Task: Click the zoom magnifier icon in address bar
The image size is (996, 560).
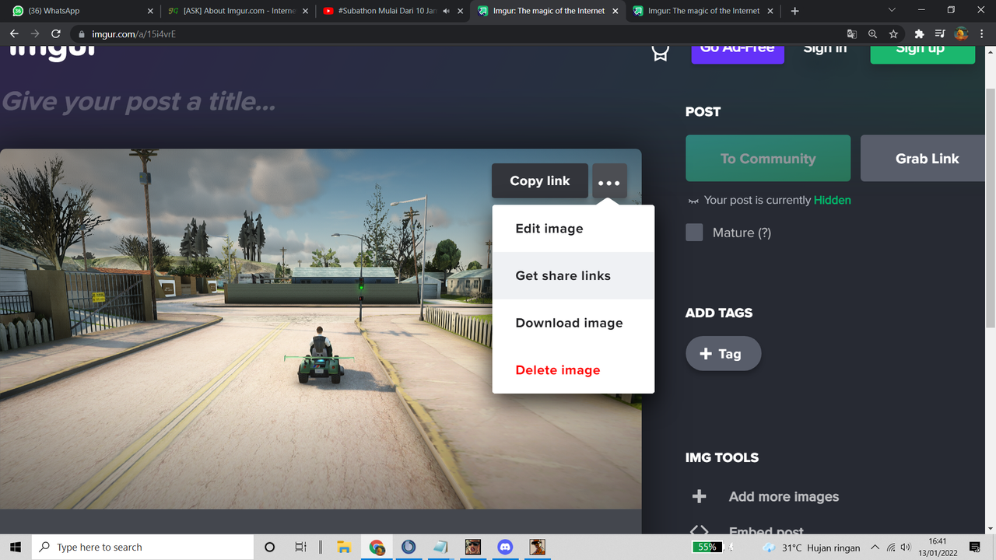Action: [x=872, y=34]
